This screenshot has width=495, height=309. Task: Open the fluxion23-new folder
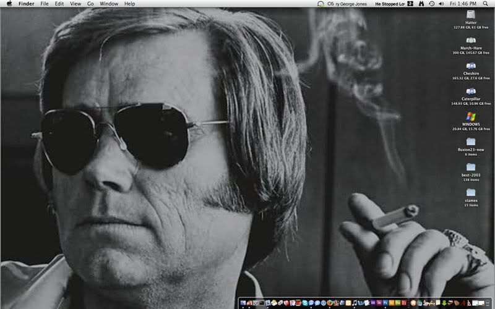pyautogui.click(x=470, y=142)
